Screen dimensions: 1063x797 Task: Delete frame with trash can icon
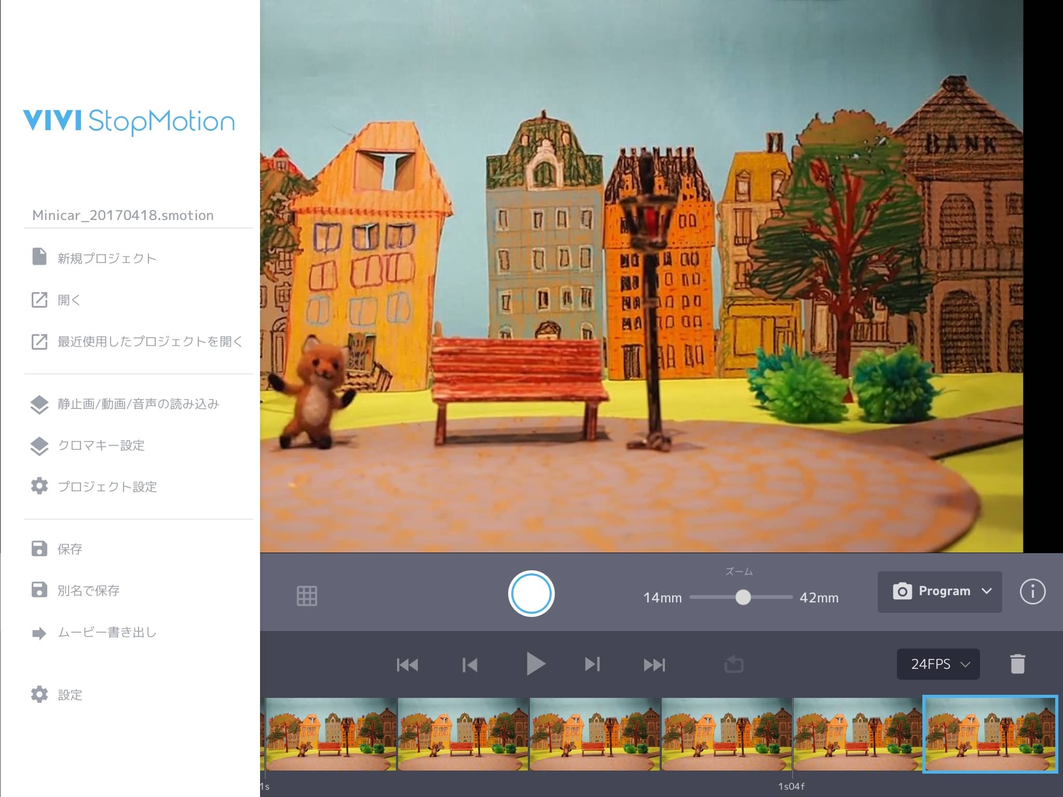click(1017, 664)
